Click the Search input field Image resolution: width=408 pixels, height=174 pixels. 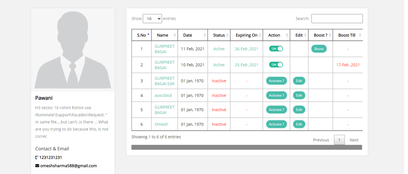tap(337, 19)
